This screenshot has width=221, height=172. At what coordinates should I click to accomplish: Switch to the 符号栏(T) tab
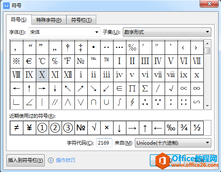pyautogui.click(x=81, y=20)
